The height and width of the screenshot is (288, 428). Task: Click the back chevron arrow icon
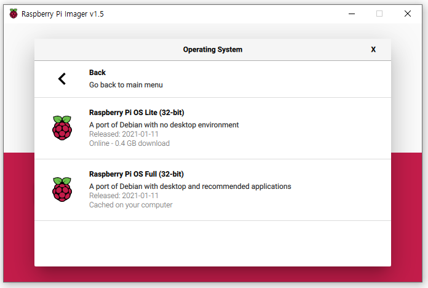point(62,79)
